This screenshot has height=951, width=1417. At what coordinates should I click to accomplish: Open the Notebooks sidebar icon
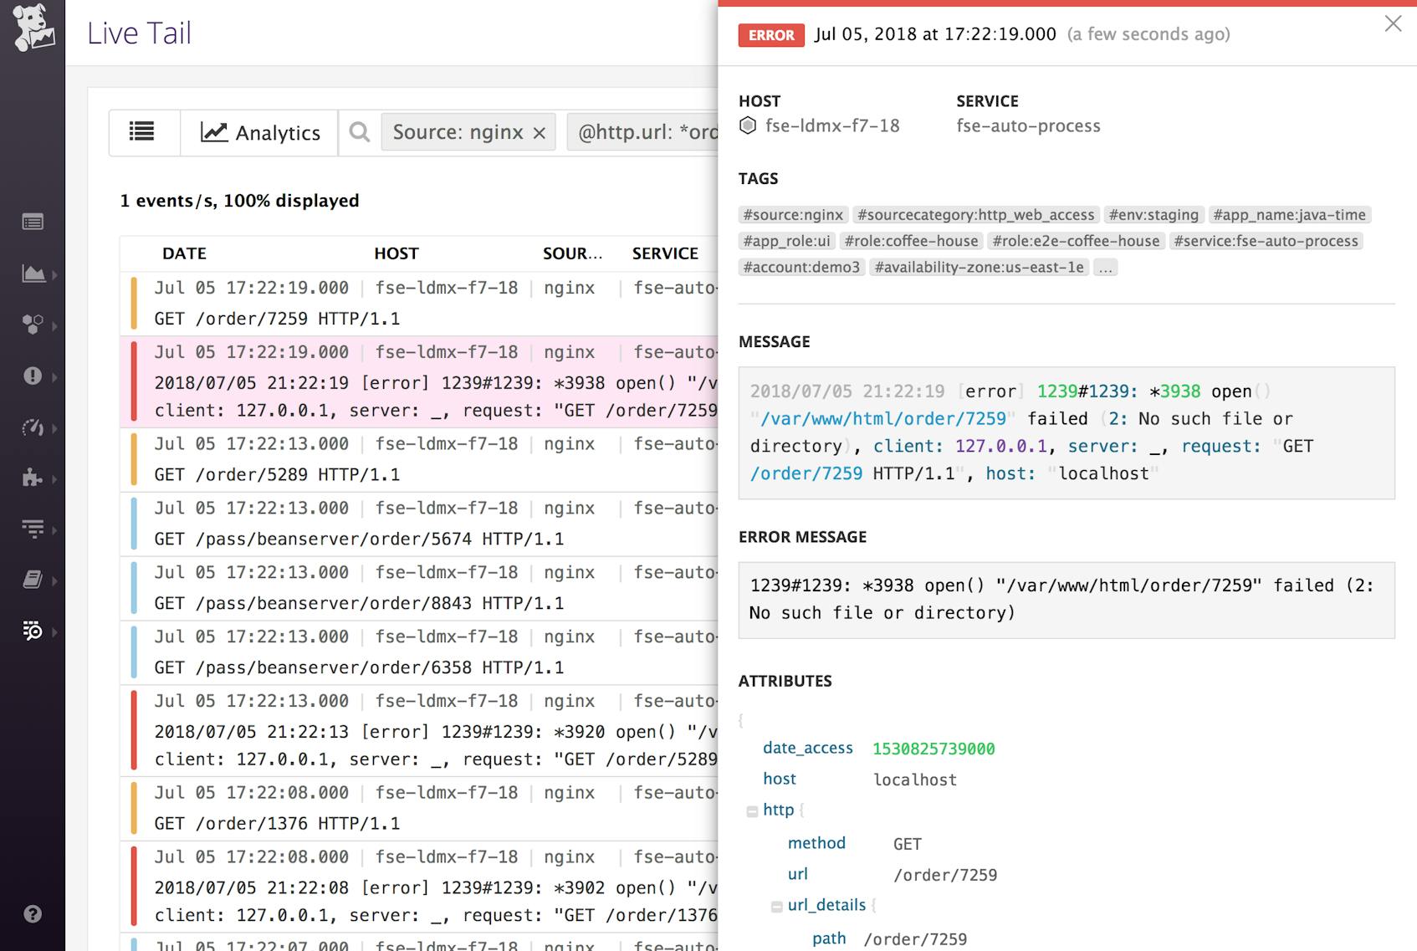pyautogui.click(x=33, y=580)
